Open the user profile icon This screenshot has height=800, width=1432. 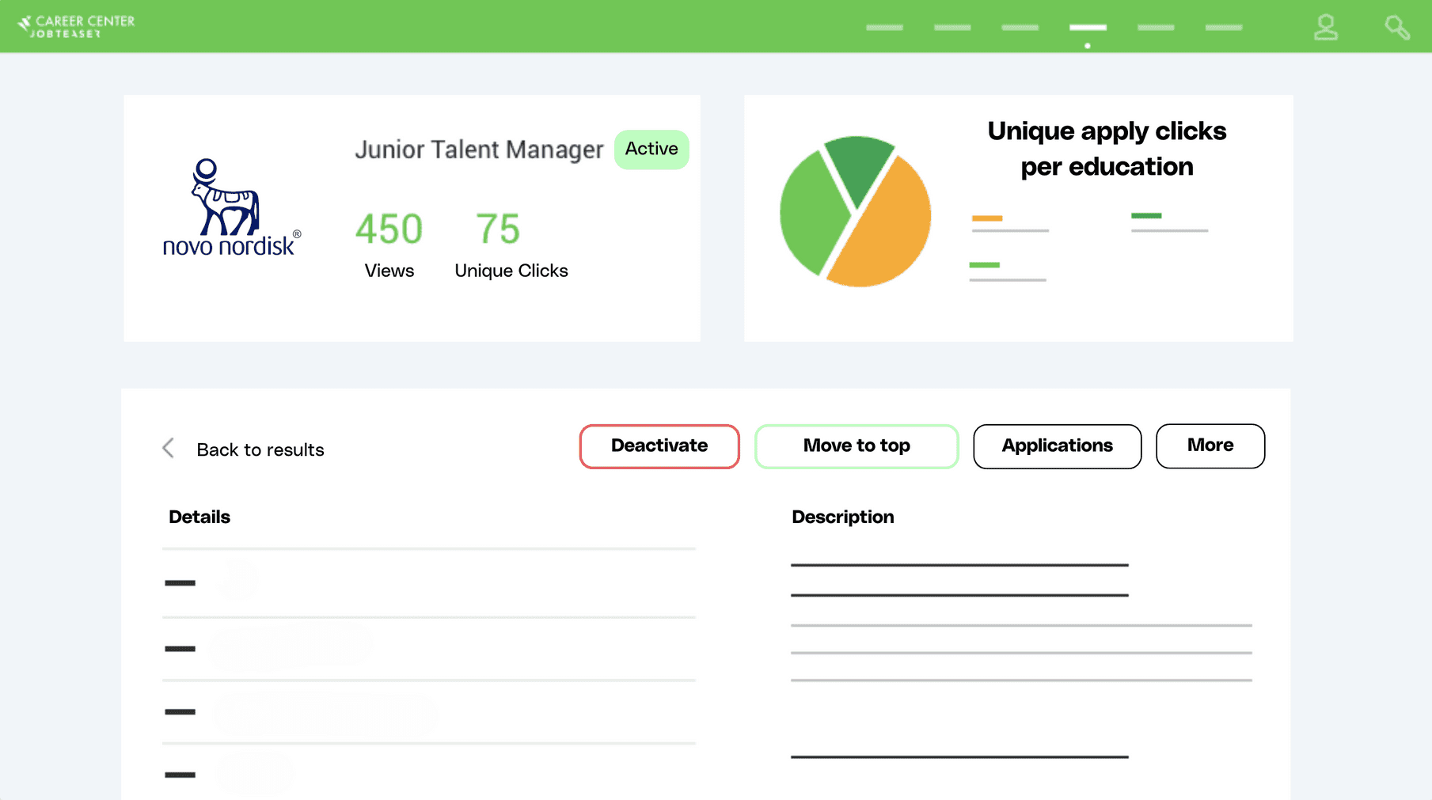1326,27
